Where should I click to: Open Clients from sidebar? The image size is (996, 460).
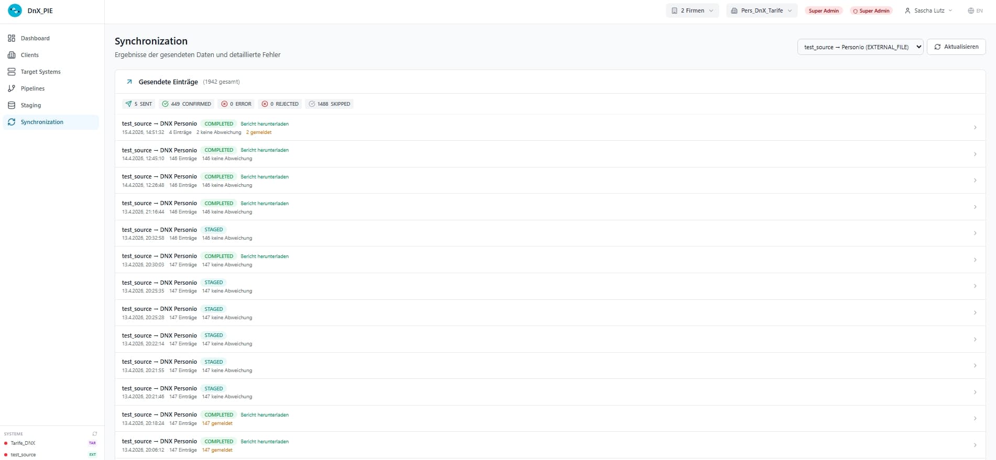pyautogui.click(x=51, y=55)
